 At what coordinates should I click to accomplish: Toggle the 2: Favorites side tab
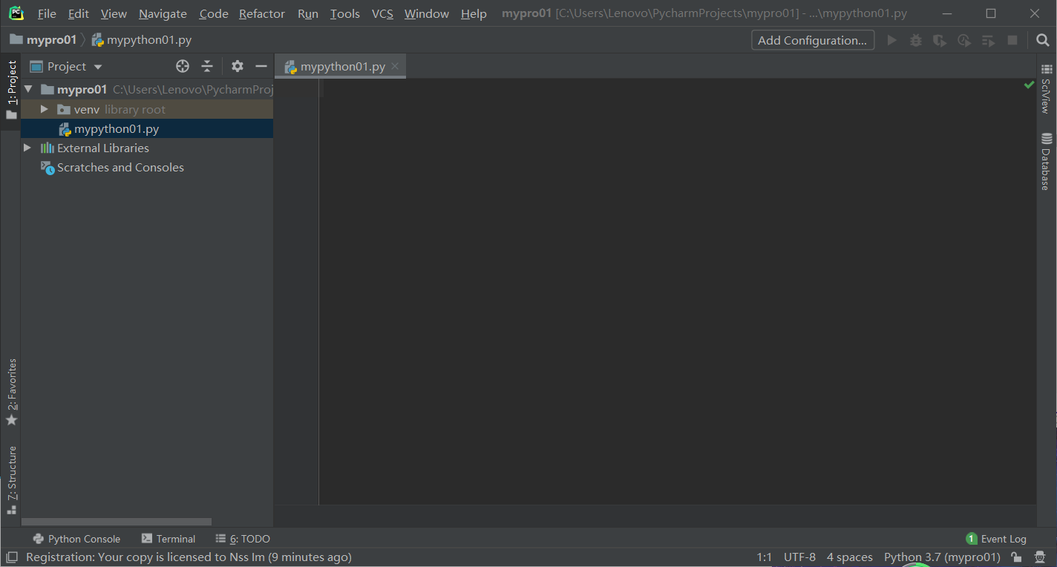click(x=11, y=392)
